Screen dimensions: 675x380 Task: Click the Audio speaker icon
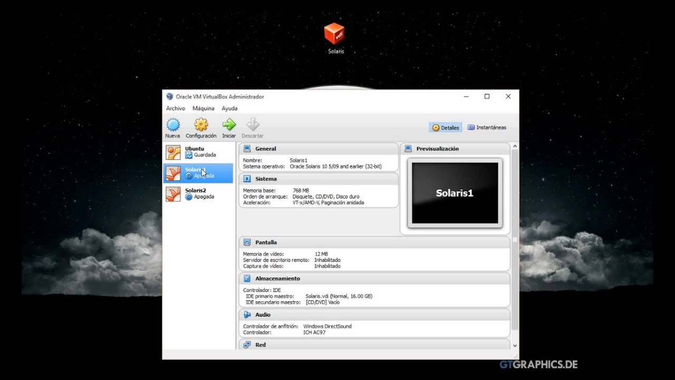tap(247, 315)
